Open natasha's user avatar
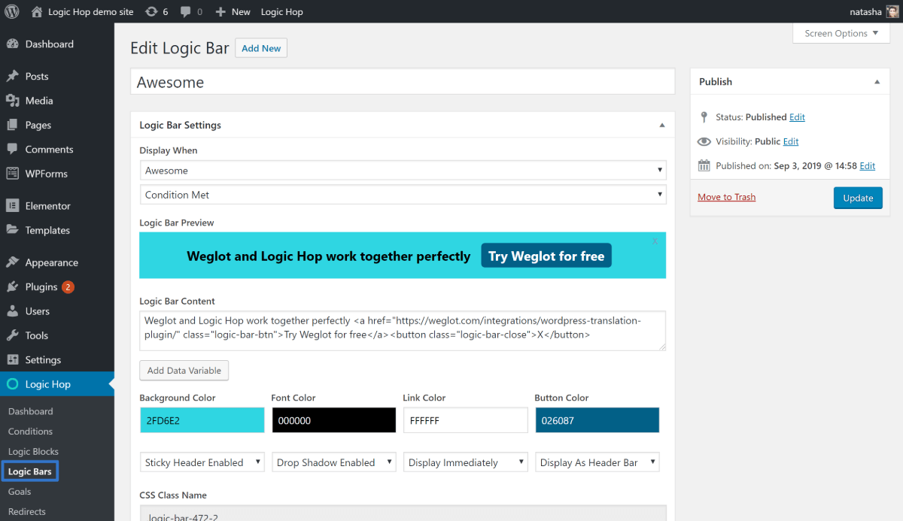 892,11
